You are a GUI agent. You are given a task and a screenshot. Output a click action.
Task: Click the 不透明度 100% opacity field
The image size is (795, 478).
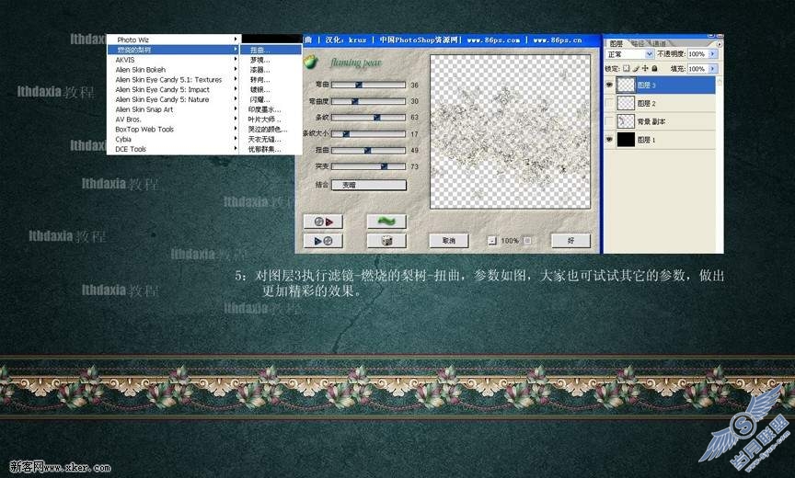[697, 53]
